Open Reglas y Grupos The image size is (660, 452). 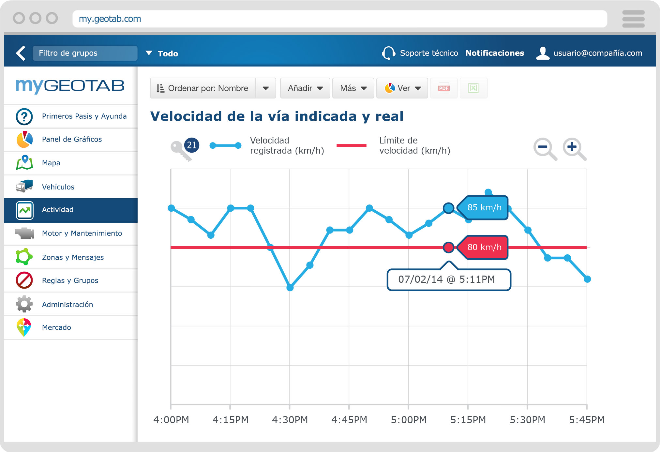[70, 280]
